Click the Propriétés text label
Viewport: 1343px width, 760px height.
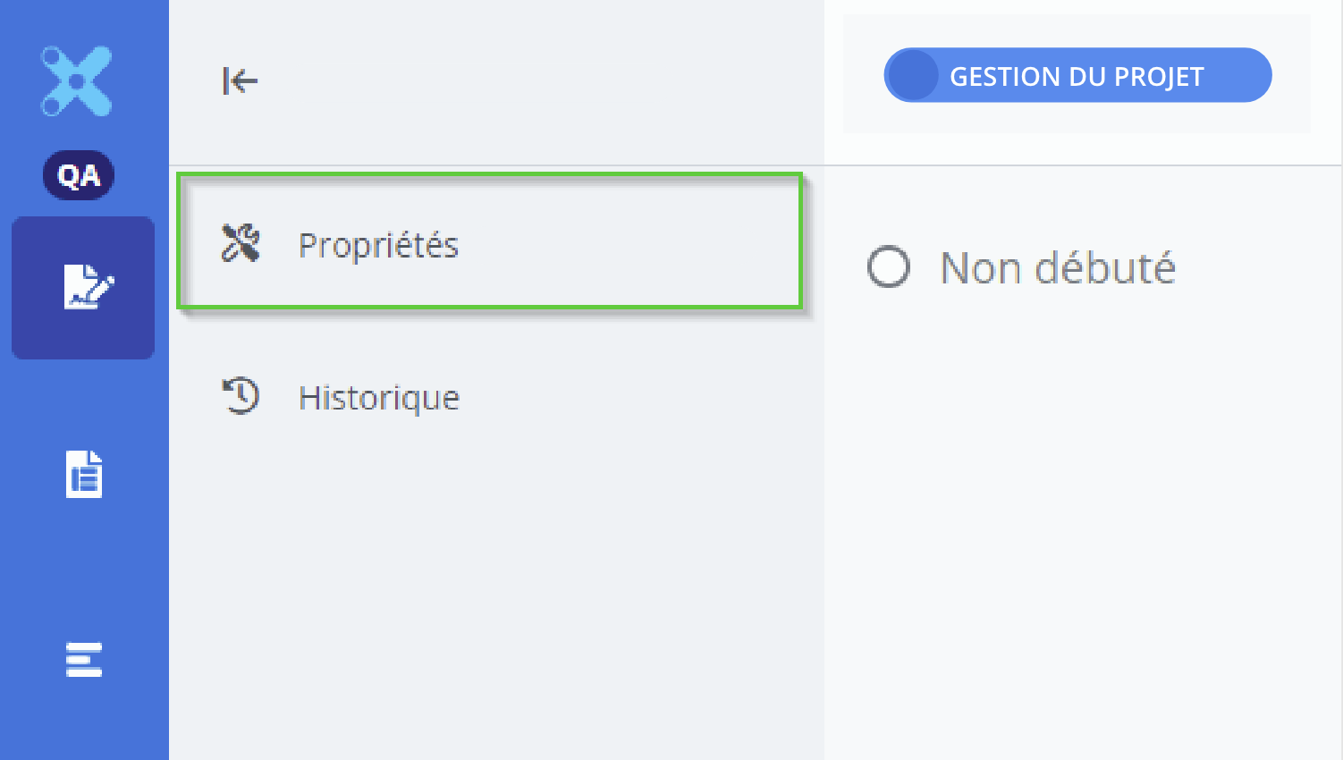pos(378,246)
